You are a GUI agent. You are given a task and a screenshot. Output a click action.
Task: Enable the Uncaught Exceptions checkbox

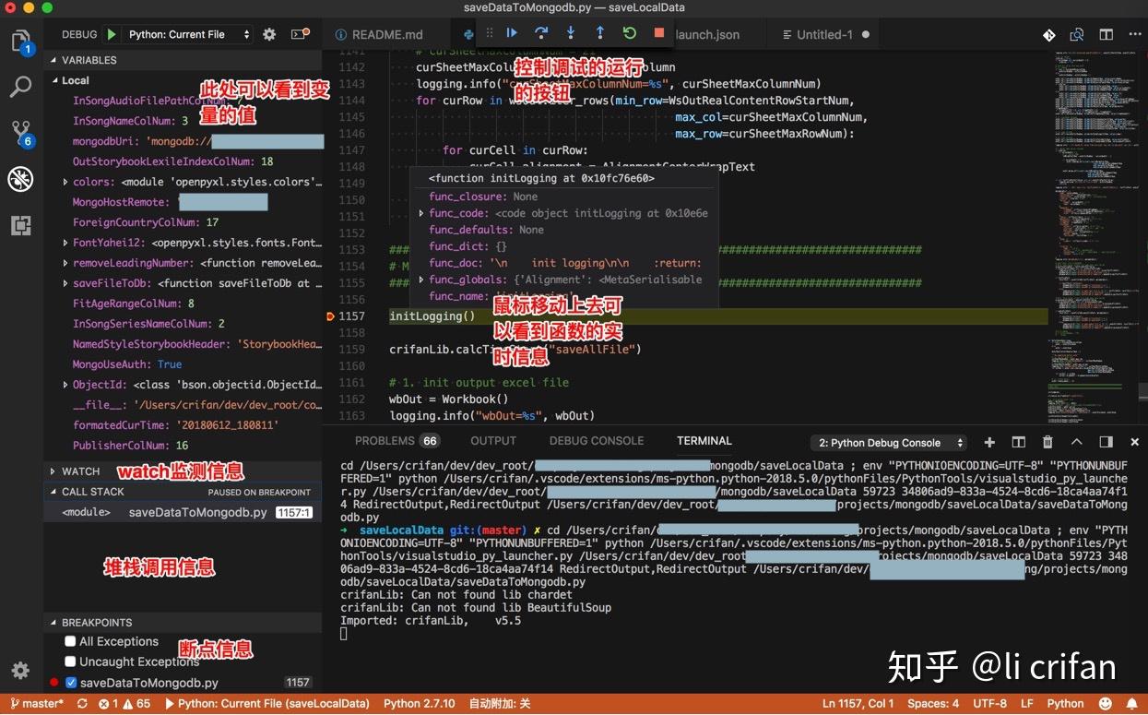[70, 661]
